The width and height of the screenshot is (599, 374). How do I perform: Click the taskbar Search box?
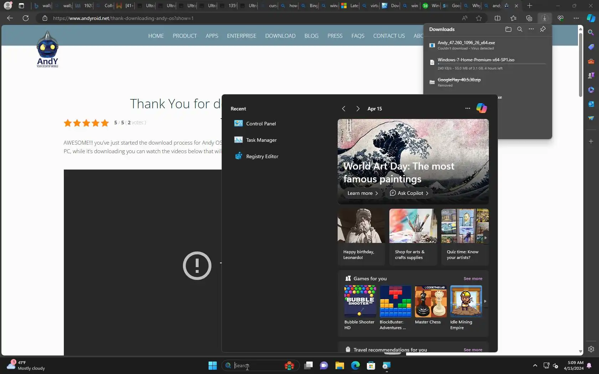coord(260,365)
